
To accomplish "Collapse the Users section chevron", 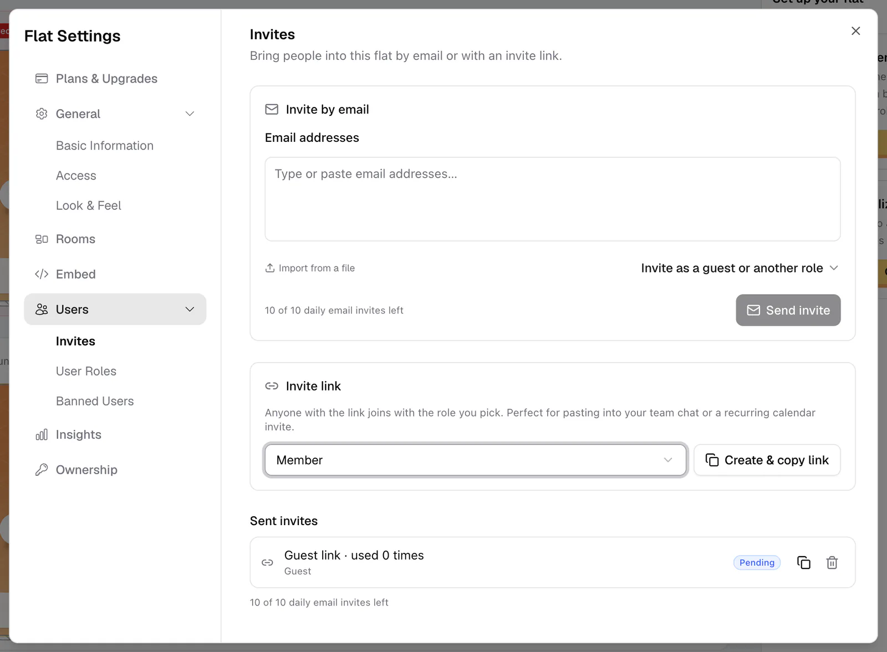I will tap(190, 309).
